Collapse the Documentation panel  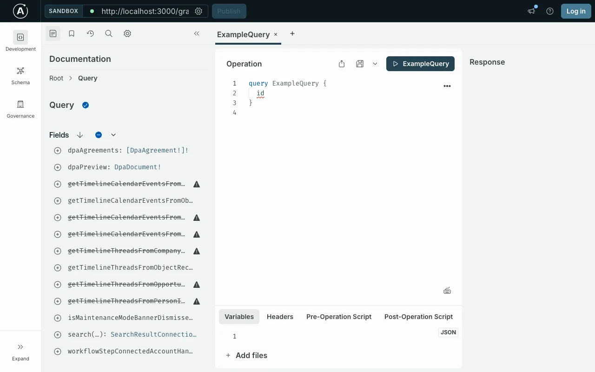click(x=197, y=33)
